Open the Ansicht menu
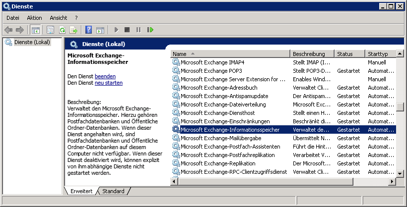 click(x=58, y=18)
